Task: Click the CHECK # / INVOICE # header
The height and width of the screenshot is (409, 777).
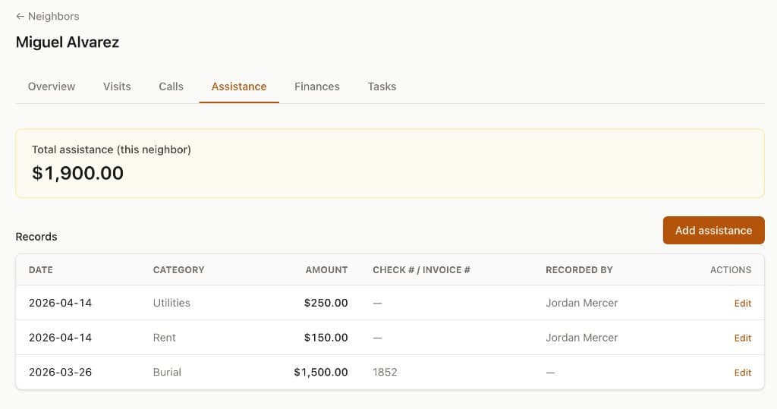Action: point(421,269)
